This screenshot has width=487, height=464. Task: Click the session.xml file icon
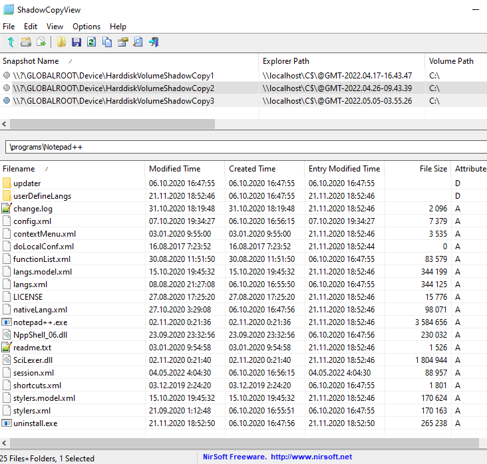tap(7, 372)
